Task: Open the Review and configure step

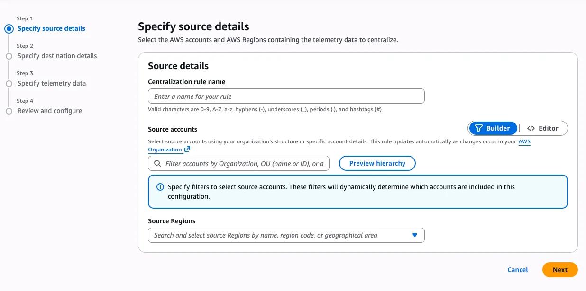Action: (x=50, y=111)
